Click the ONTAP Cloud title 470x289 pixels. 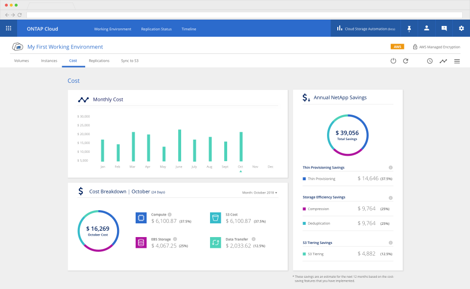click(x=43, y=29)
